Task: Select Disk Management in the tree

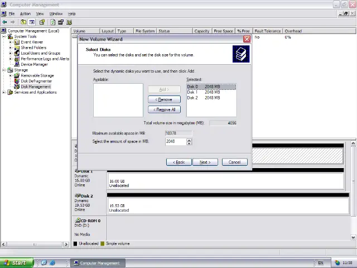Action: (36, 87)
